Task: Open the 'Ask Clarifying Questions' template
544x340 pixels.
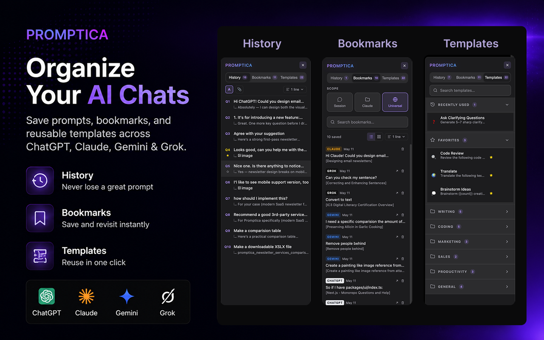Action: [x=470, y=122]
